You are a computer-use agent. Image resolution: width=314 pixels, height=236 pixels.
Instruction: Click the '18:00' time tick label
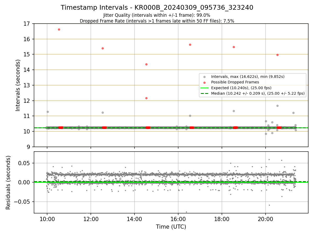point(222,219)
